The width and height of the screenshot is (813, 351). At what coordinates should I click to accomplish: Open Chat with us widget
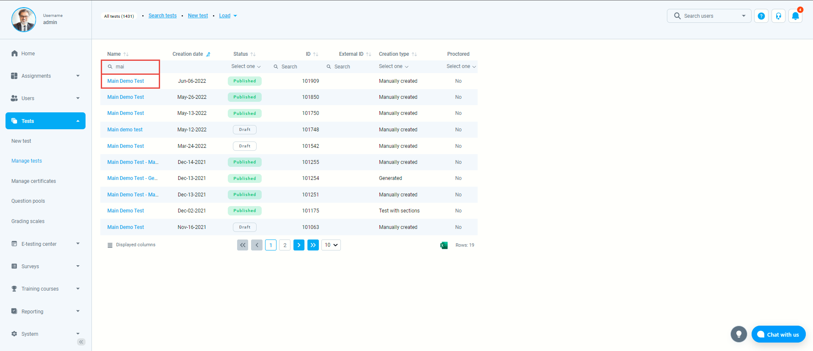[x=778, y=334]
